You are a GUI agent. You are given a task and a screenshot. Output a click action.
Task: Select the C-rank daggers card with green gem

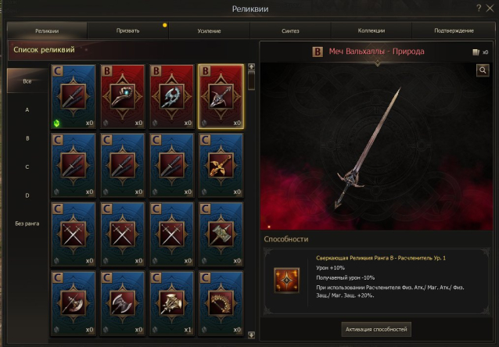tap(74, 96)
